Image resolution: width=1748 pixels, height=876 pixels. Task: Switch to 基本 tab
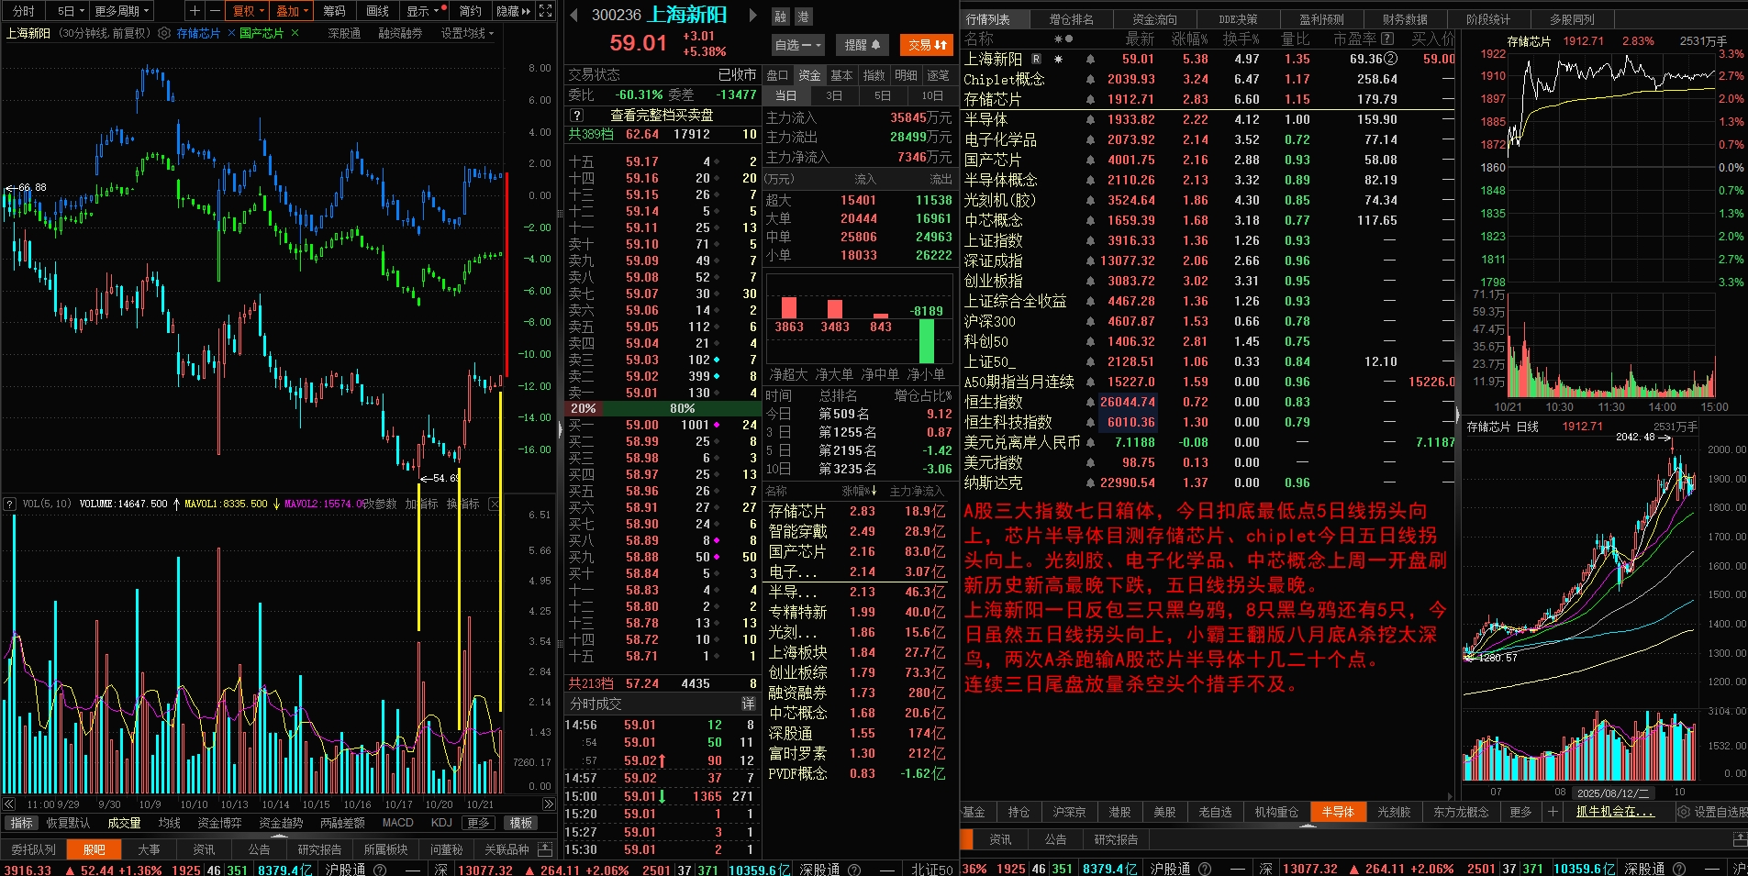841,75
